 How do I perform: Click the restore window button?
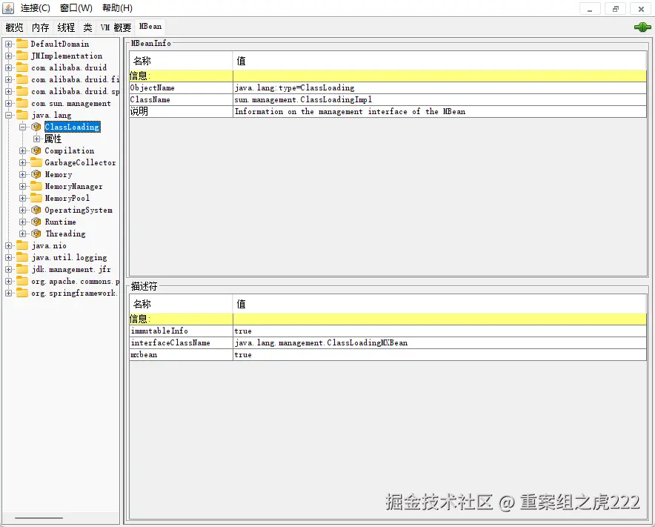[616, 8]
